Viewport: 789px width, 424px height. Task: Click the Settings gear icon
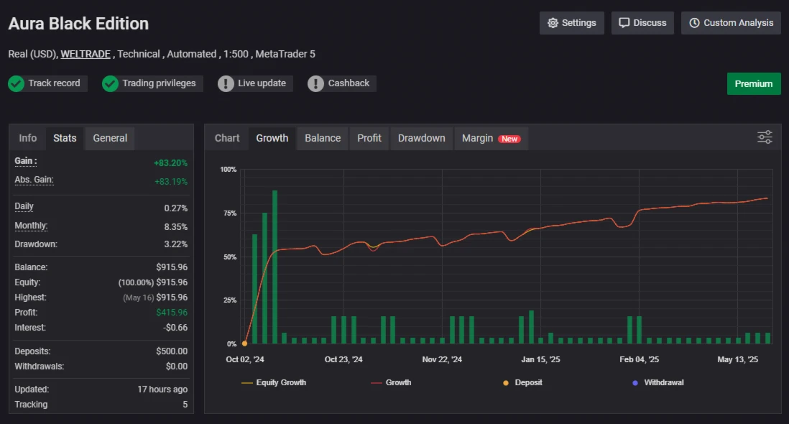point(553,23)
